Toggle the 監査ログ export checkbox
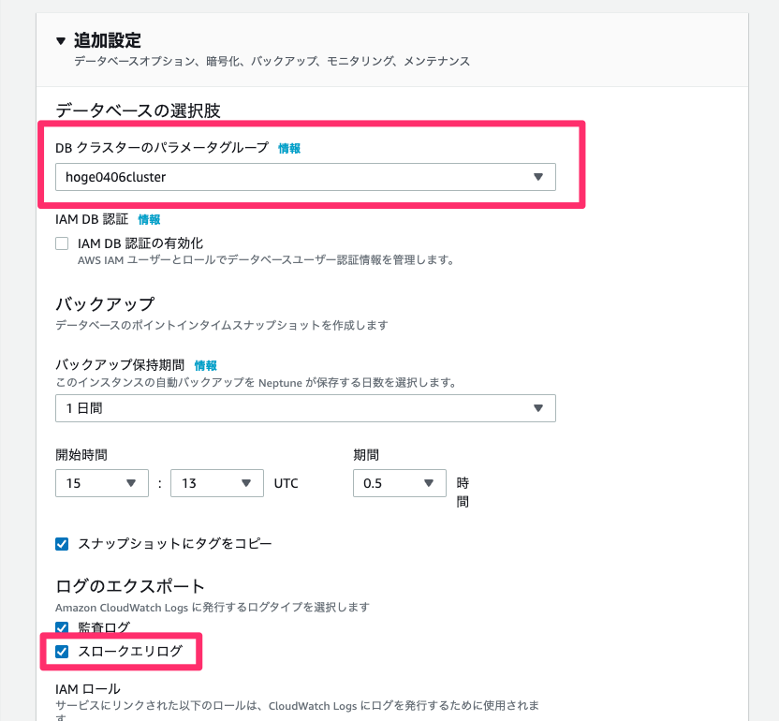 (x=62, y=627)
